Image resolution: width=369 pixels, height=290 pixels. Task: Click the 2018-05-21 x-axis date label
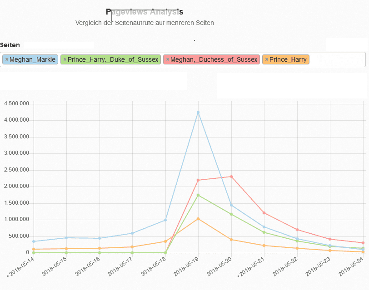pyautogui.click(x=252, y=266)
